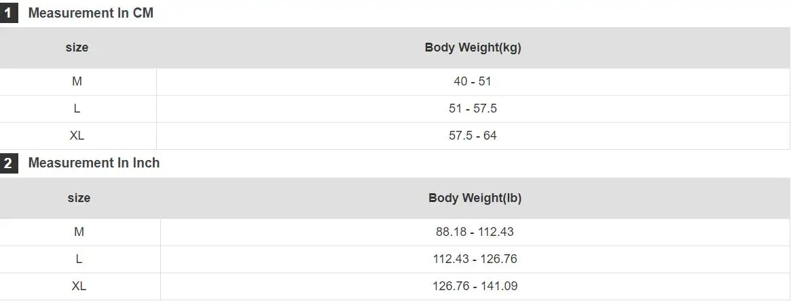Image resolution: width=791 pixels, height=301 pixels.
Task: Select the Measurement In Inch heading
Action: pyautogui.click(x=94, y=163)
